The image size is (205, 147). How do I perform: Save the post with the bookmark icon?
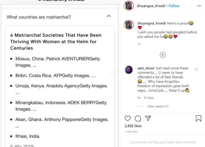[198, 118]
